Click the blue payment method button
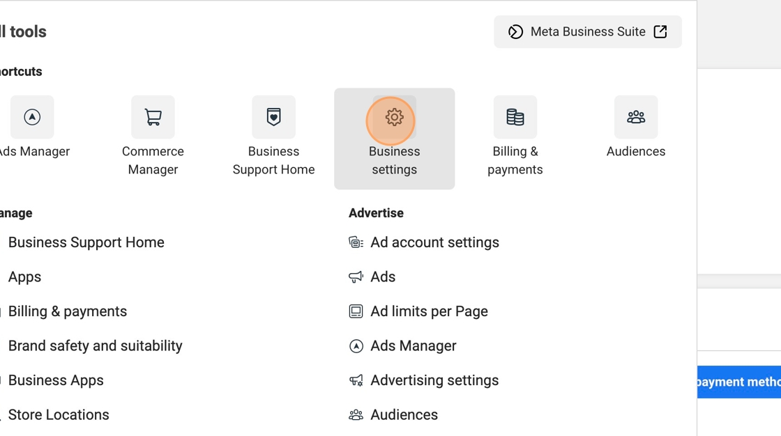The height and width of the screenshot is (436, 781). pyautogui.click(x=738, y=382)
